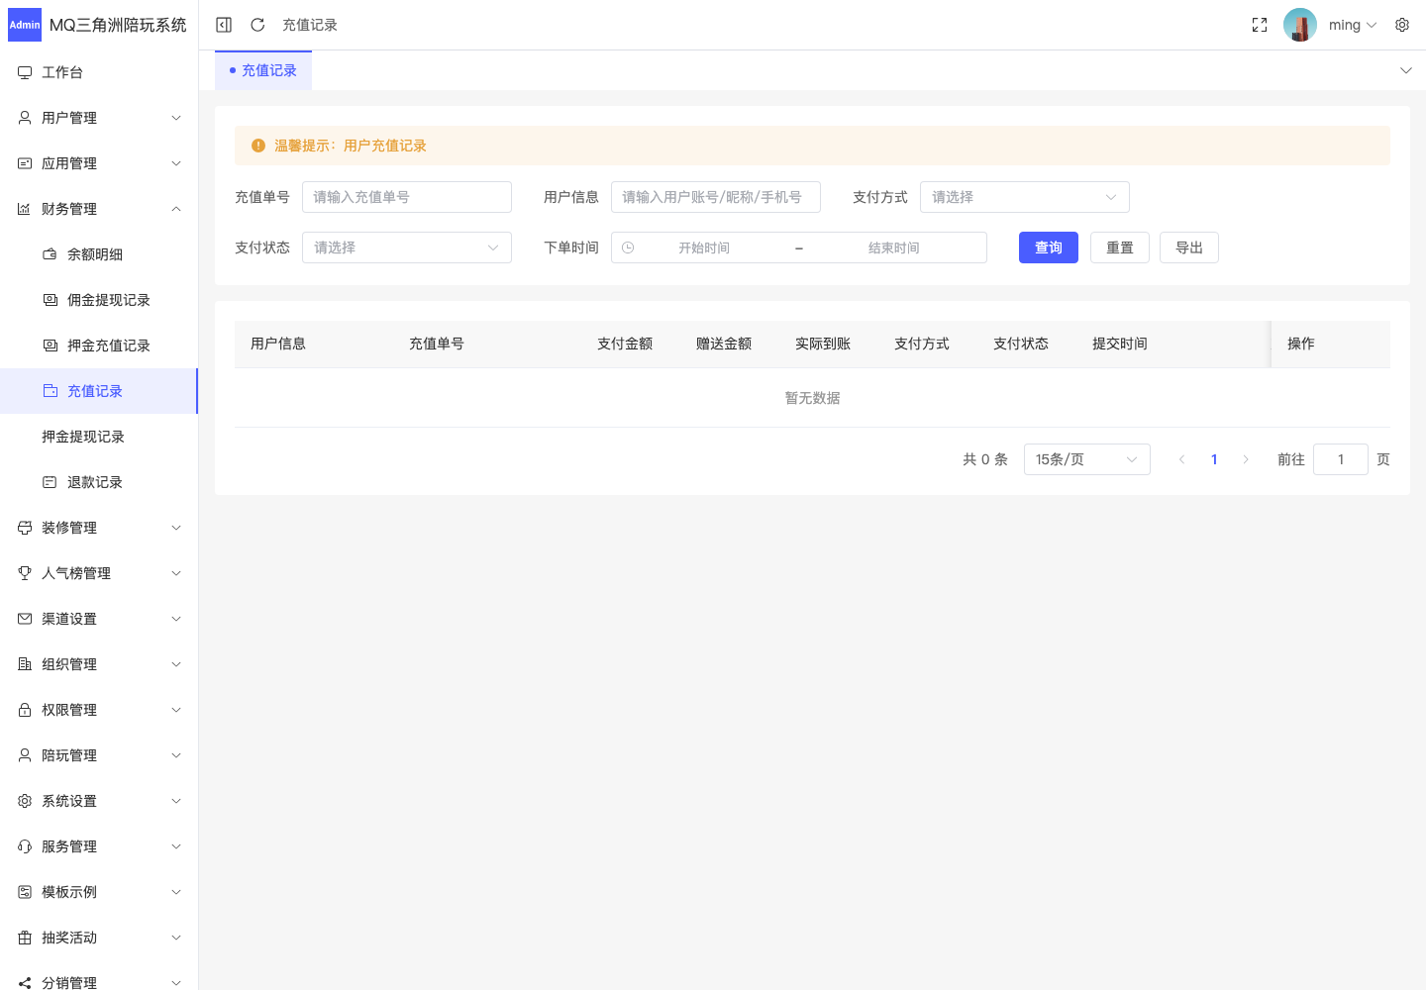Viewport: 1426px width, 990px height.
Task: Expand the 渠道设置 menu
Action: pyautogui.click(x=99, y=619)
